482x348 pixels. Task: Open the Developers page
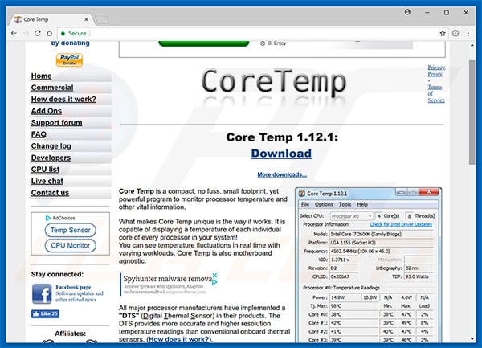click(51, 158)
